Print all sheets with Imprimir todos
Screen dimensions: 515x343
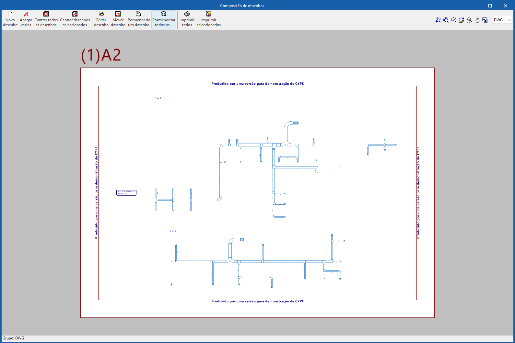tap(187, 19)
